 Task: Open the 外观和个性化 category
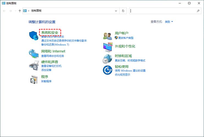125,46
